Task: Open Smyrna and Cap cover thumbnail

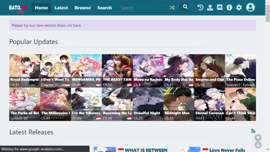Action: (x=210, y=71)
